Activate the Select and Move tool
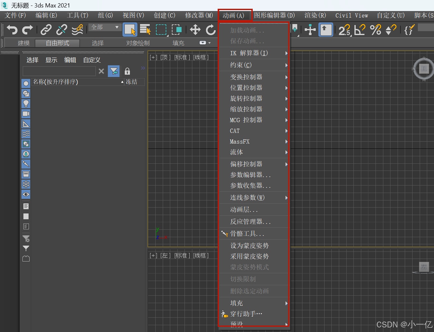 [195, 30]
